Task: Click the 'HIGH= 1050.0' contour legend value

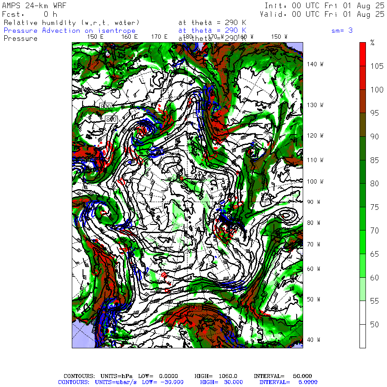Action: (x=216, y=376)
